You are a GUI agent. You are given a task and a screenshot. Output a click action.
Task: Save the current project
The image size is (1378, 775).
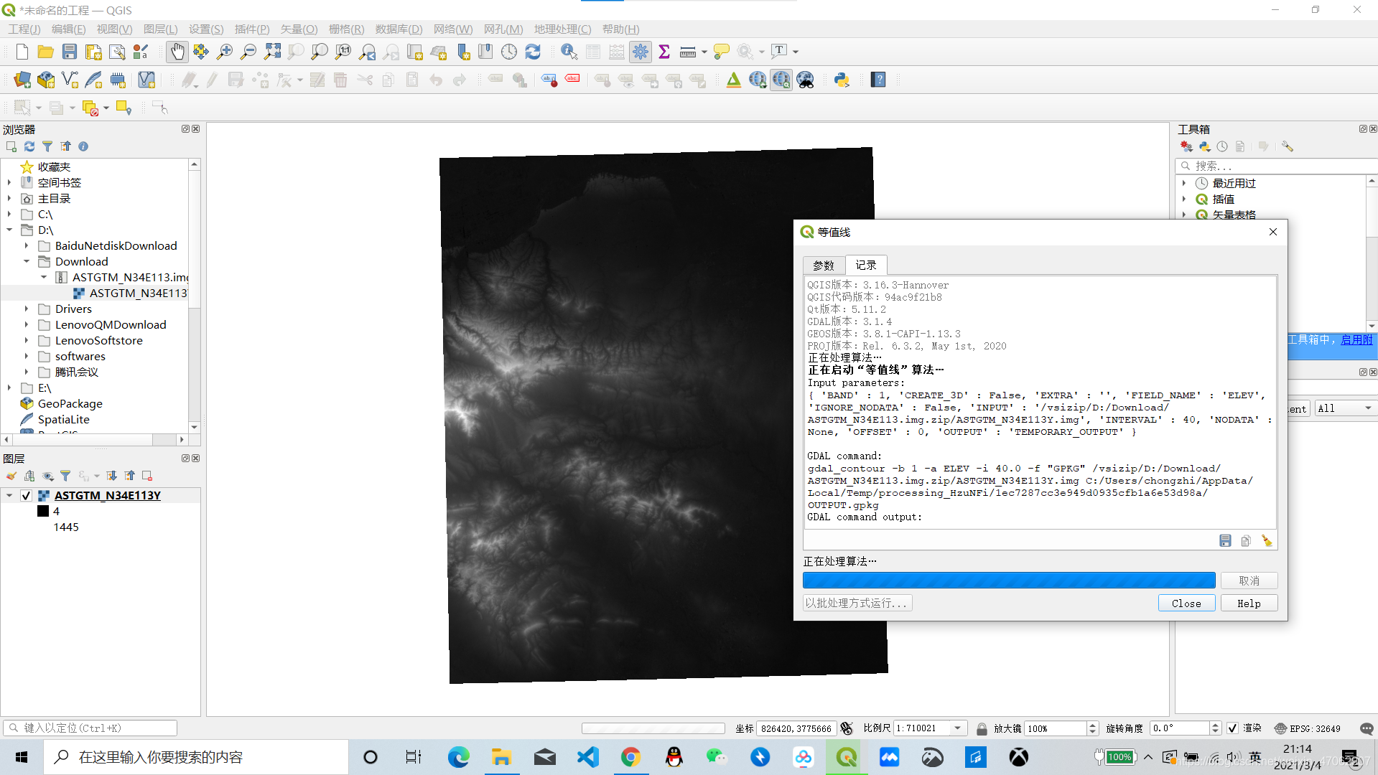[x=69, y=52]
